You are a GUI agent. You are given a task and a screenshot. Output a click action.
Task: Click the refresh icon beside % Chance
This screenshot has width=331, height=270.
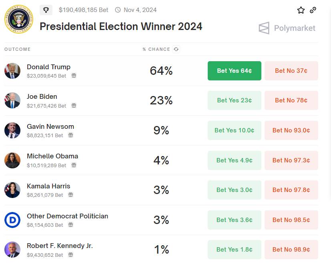pos(176,49)
